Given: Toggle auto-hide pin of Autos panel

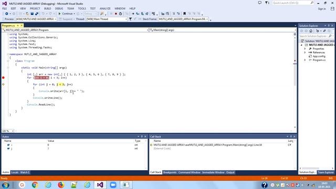Looking at the screenshot, I should 142,136.
